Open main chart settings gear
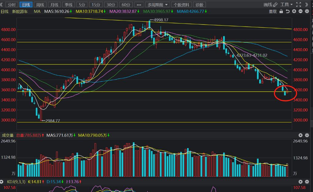The image size is (313, 192). [x=307, y=11]
